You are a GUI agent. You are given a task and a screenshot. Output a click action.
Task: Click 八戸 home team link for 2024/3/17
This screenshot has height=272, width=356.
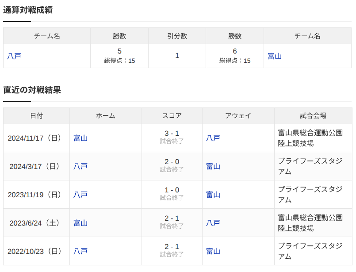[80, 166]
